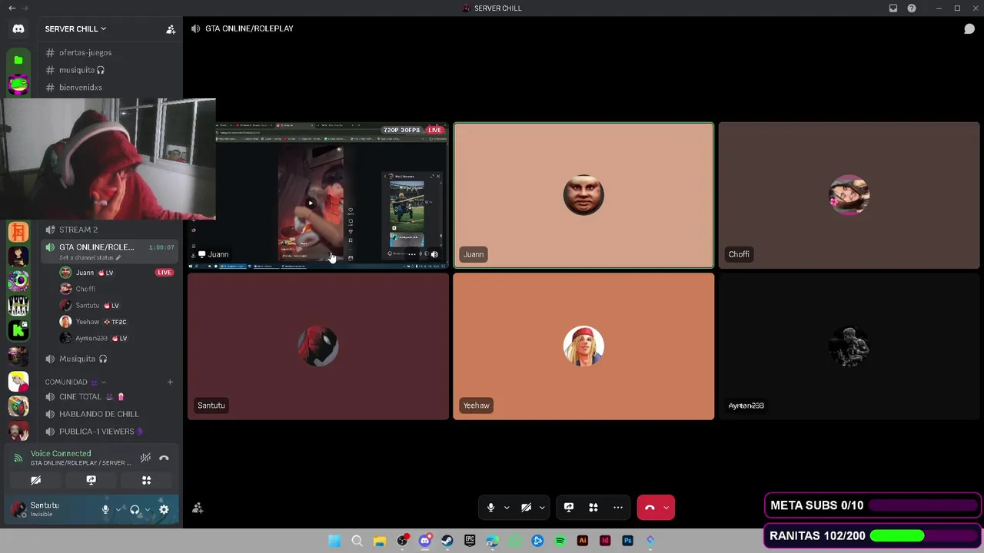Launch Photoshop from the taskbar
The image size is (984, 553).
[627, 541]
